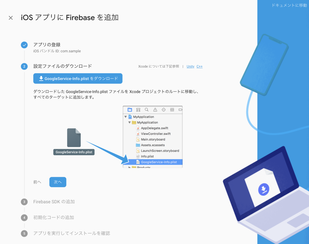The height and width of the screenshot is (244, 309).
Task: Click the MyApplication project blueprint icon
Action: [130, 117]
